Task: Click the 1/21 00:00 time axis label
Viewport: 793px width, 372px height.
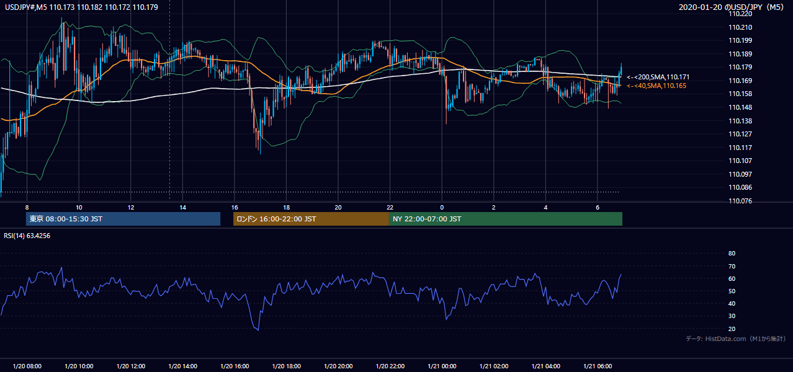Action: click(x=441, y=366)
